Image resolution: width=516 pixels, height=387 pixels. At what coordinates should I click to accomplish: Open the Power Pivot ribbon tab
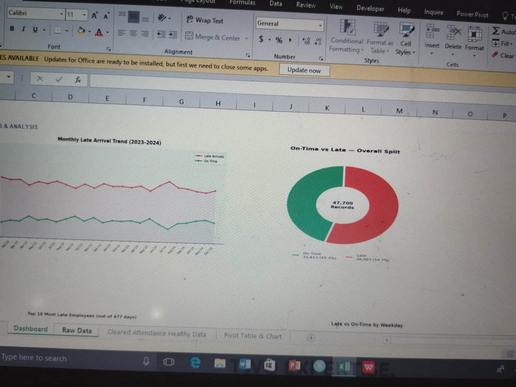472,14
